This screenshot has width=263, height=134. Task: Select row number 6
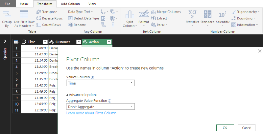pyautogui.click(x=17, y=79)
